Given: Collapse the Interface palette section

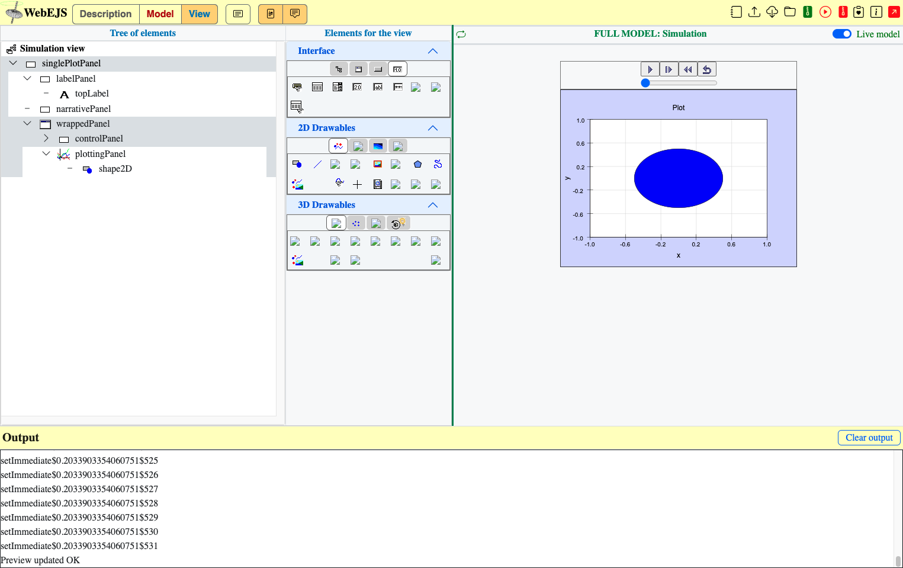Looking at the screenshot, I should [x=433, y=51].
